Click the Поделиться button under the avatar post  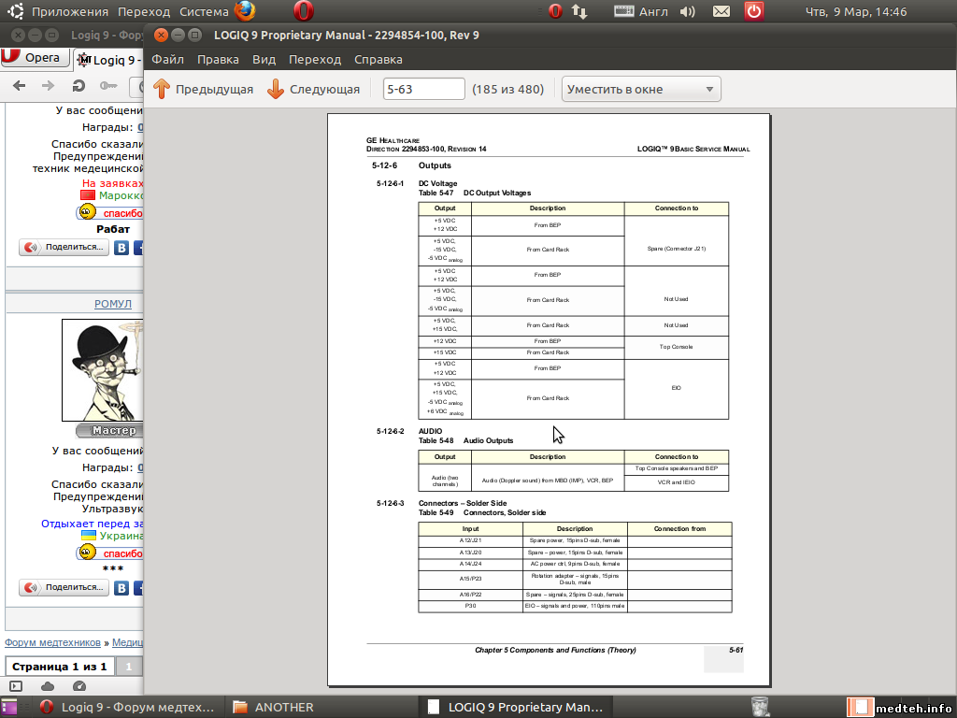(64, 588)
